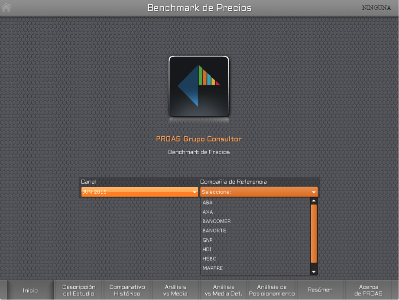Click the home icon in the top-left corner
399x300 pixels.
click(x=6, y=7)
